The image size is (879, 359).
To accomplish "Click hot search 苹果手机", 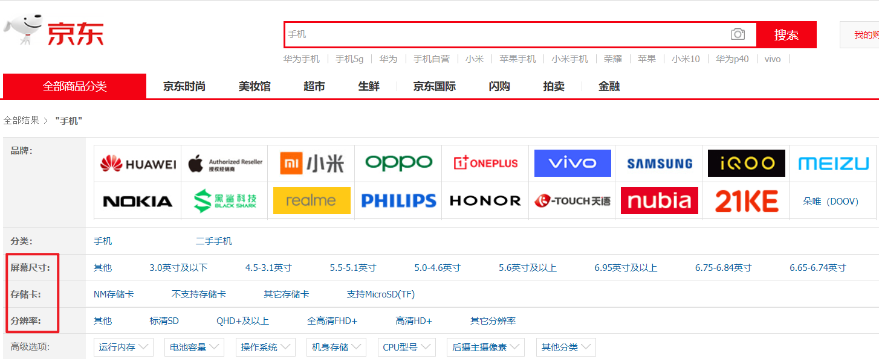I will coord(517,59).
